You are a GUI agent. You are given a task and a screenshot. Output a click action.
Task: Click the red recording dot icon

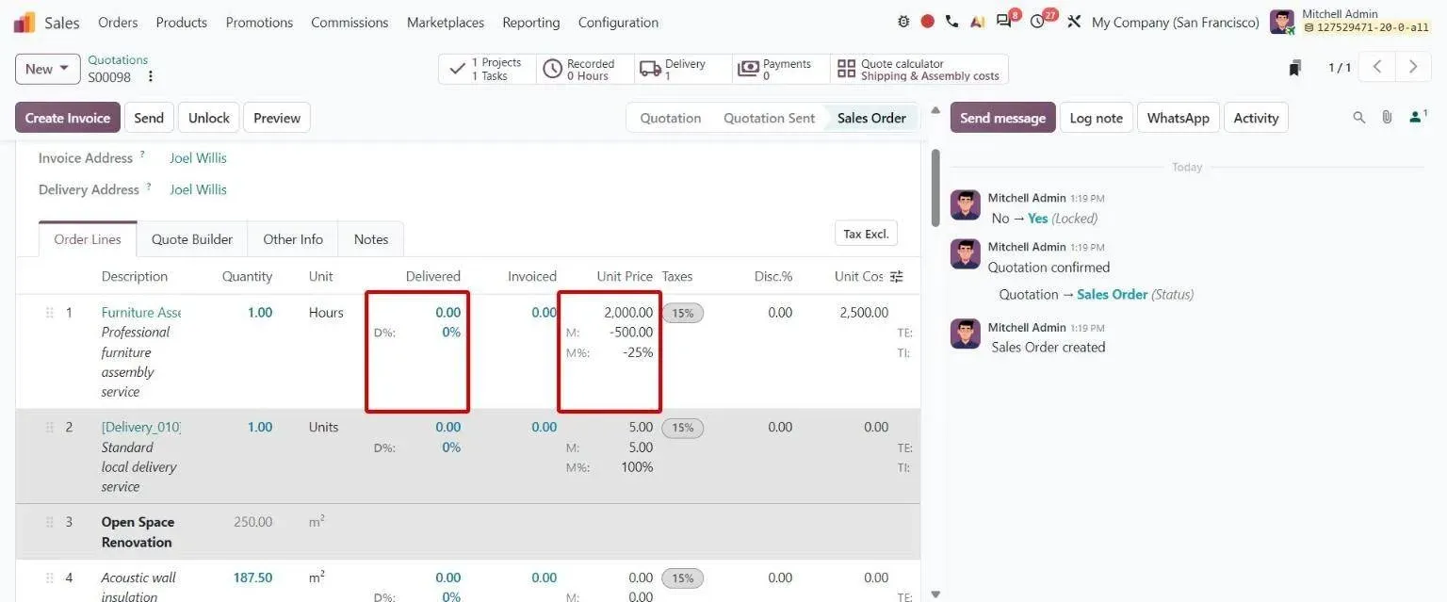pyautogui.click(x=928, y=22)
